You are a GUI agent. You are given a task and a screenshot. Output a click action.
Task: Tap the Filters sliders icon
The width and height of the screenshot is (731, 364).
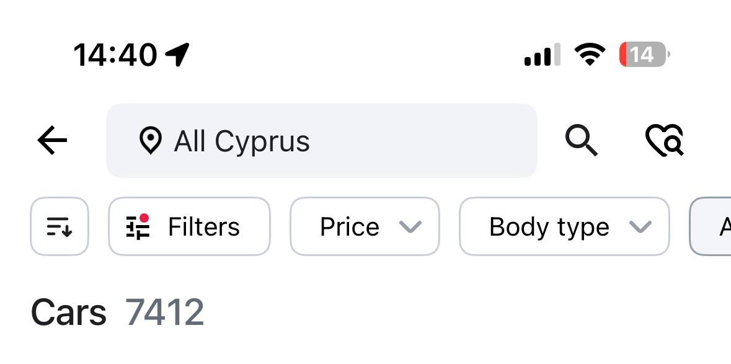pyautogui.click(x=138, y=226)
